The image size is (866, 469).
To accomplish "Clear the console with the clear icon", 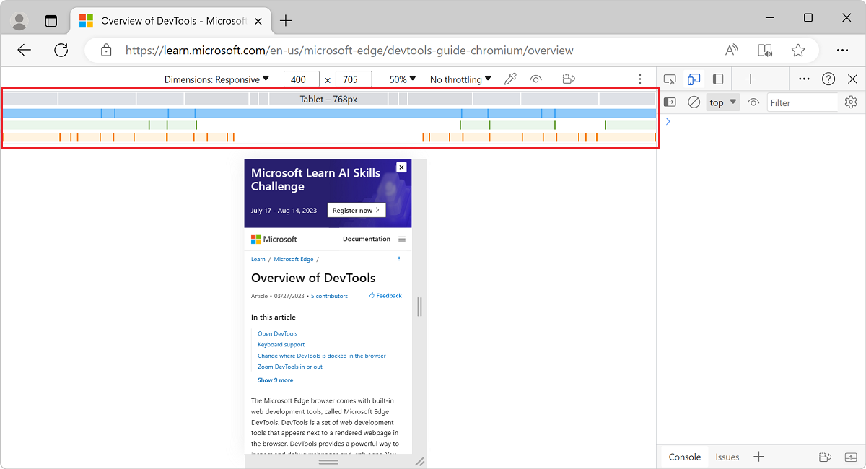I will 694,102.
